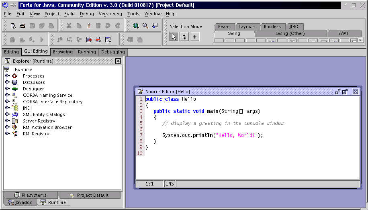Click the magnifying glass search icon
The width and height of the screenshot is (368, 210).
[x=145, y=26]
